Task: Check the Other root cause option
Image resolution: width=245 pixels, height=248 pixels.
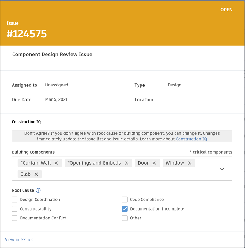Action: (x=125, y=218)
